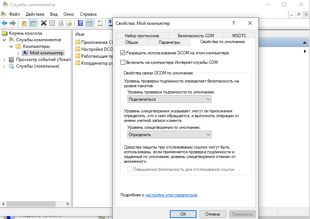This screenshot has width=310, height=219.
Task: Open the 'Подключиться' authentication level dropdown
Action: point(169,99)
